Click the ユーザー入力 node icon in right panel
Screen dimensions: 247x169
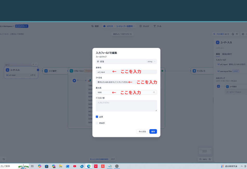tap(218, 42)
